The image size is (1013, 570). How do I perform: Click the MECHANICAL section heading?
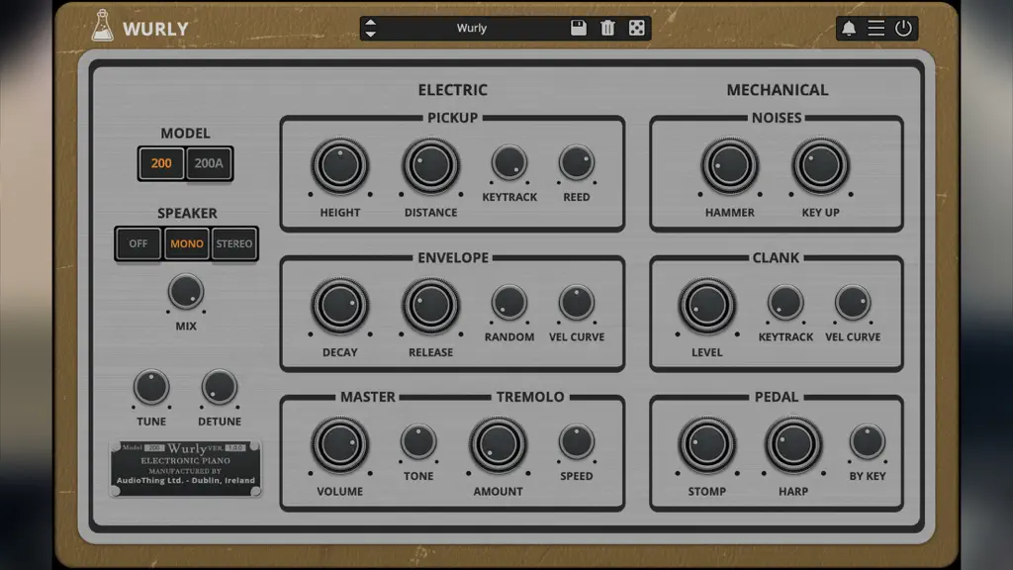point(778,90)
